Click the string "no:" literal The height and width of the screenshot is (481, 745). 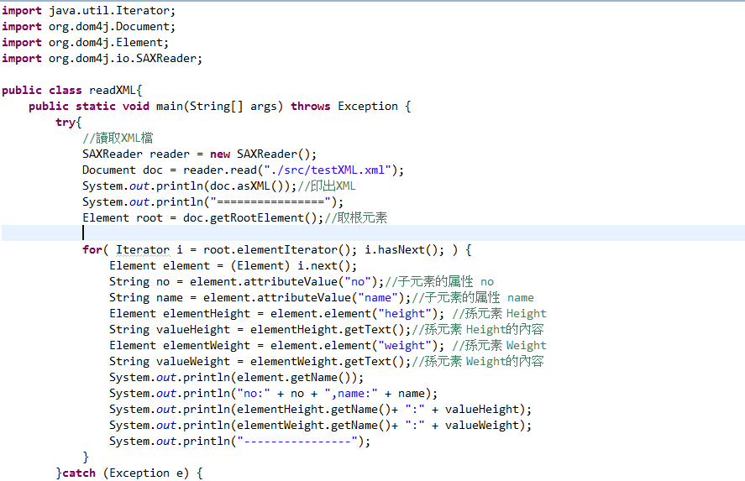(254, 394)
